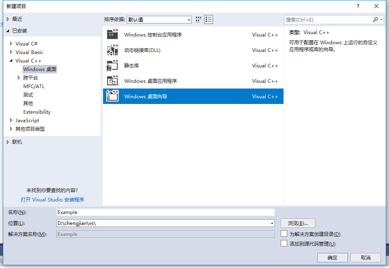The width and height of the screenshot is (389, 268).
Task: Click 最近 section label
Action: [17, 19]
